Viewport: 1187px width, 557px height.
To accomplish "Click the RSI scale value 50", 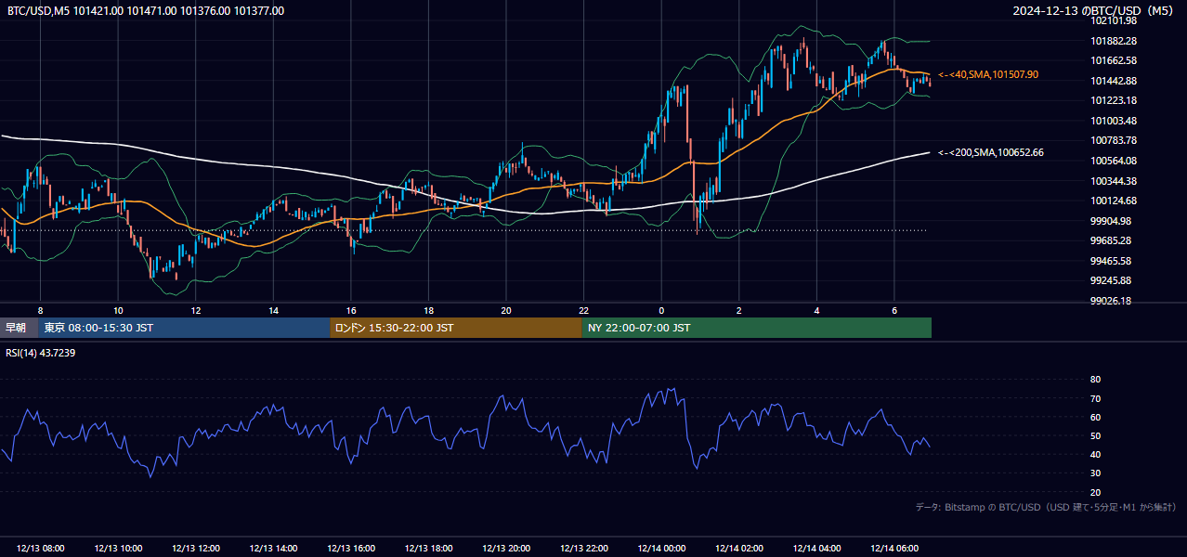I will (x=1096, y=435).
